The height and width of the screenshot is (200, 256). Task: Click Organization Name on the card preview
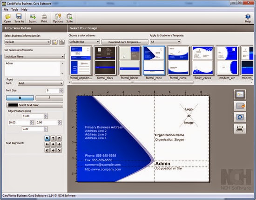169,135
